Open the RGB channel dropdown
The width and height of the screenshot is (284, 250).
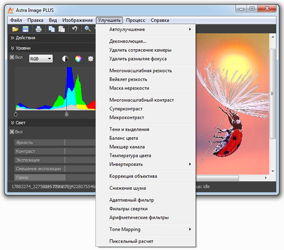(41, 58)
